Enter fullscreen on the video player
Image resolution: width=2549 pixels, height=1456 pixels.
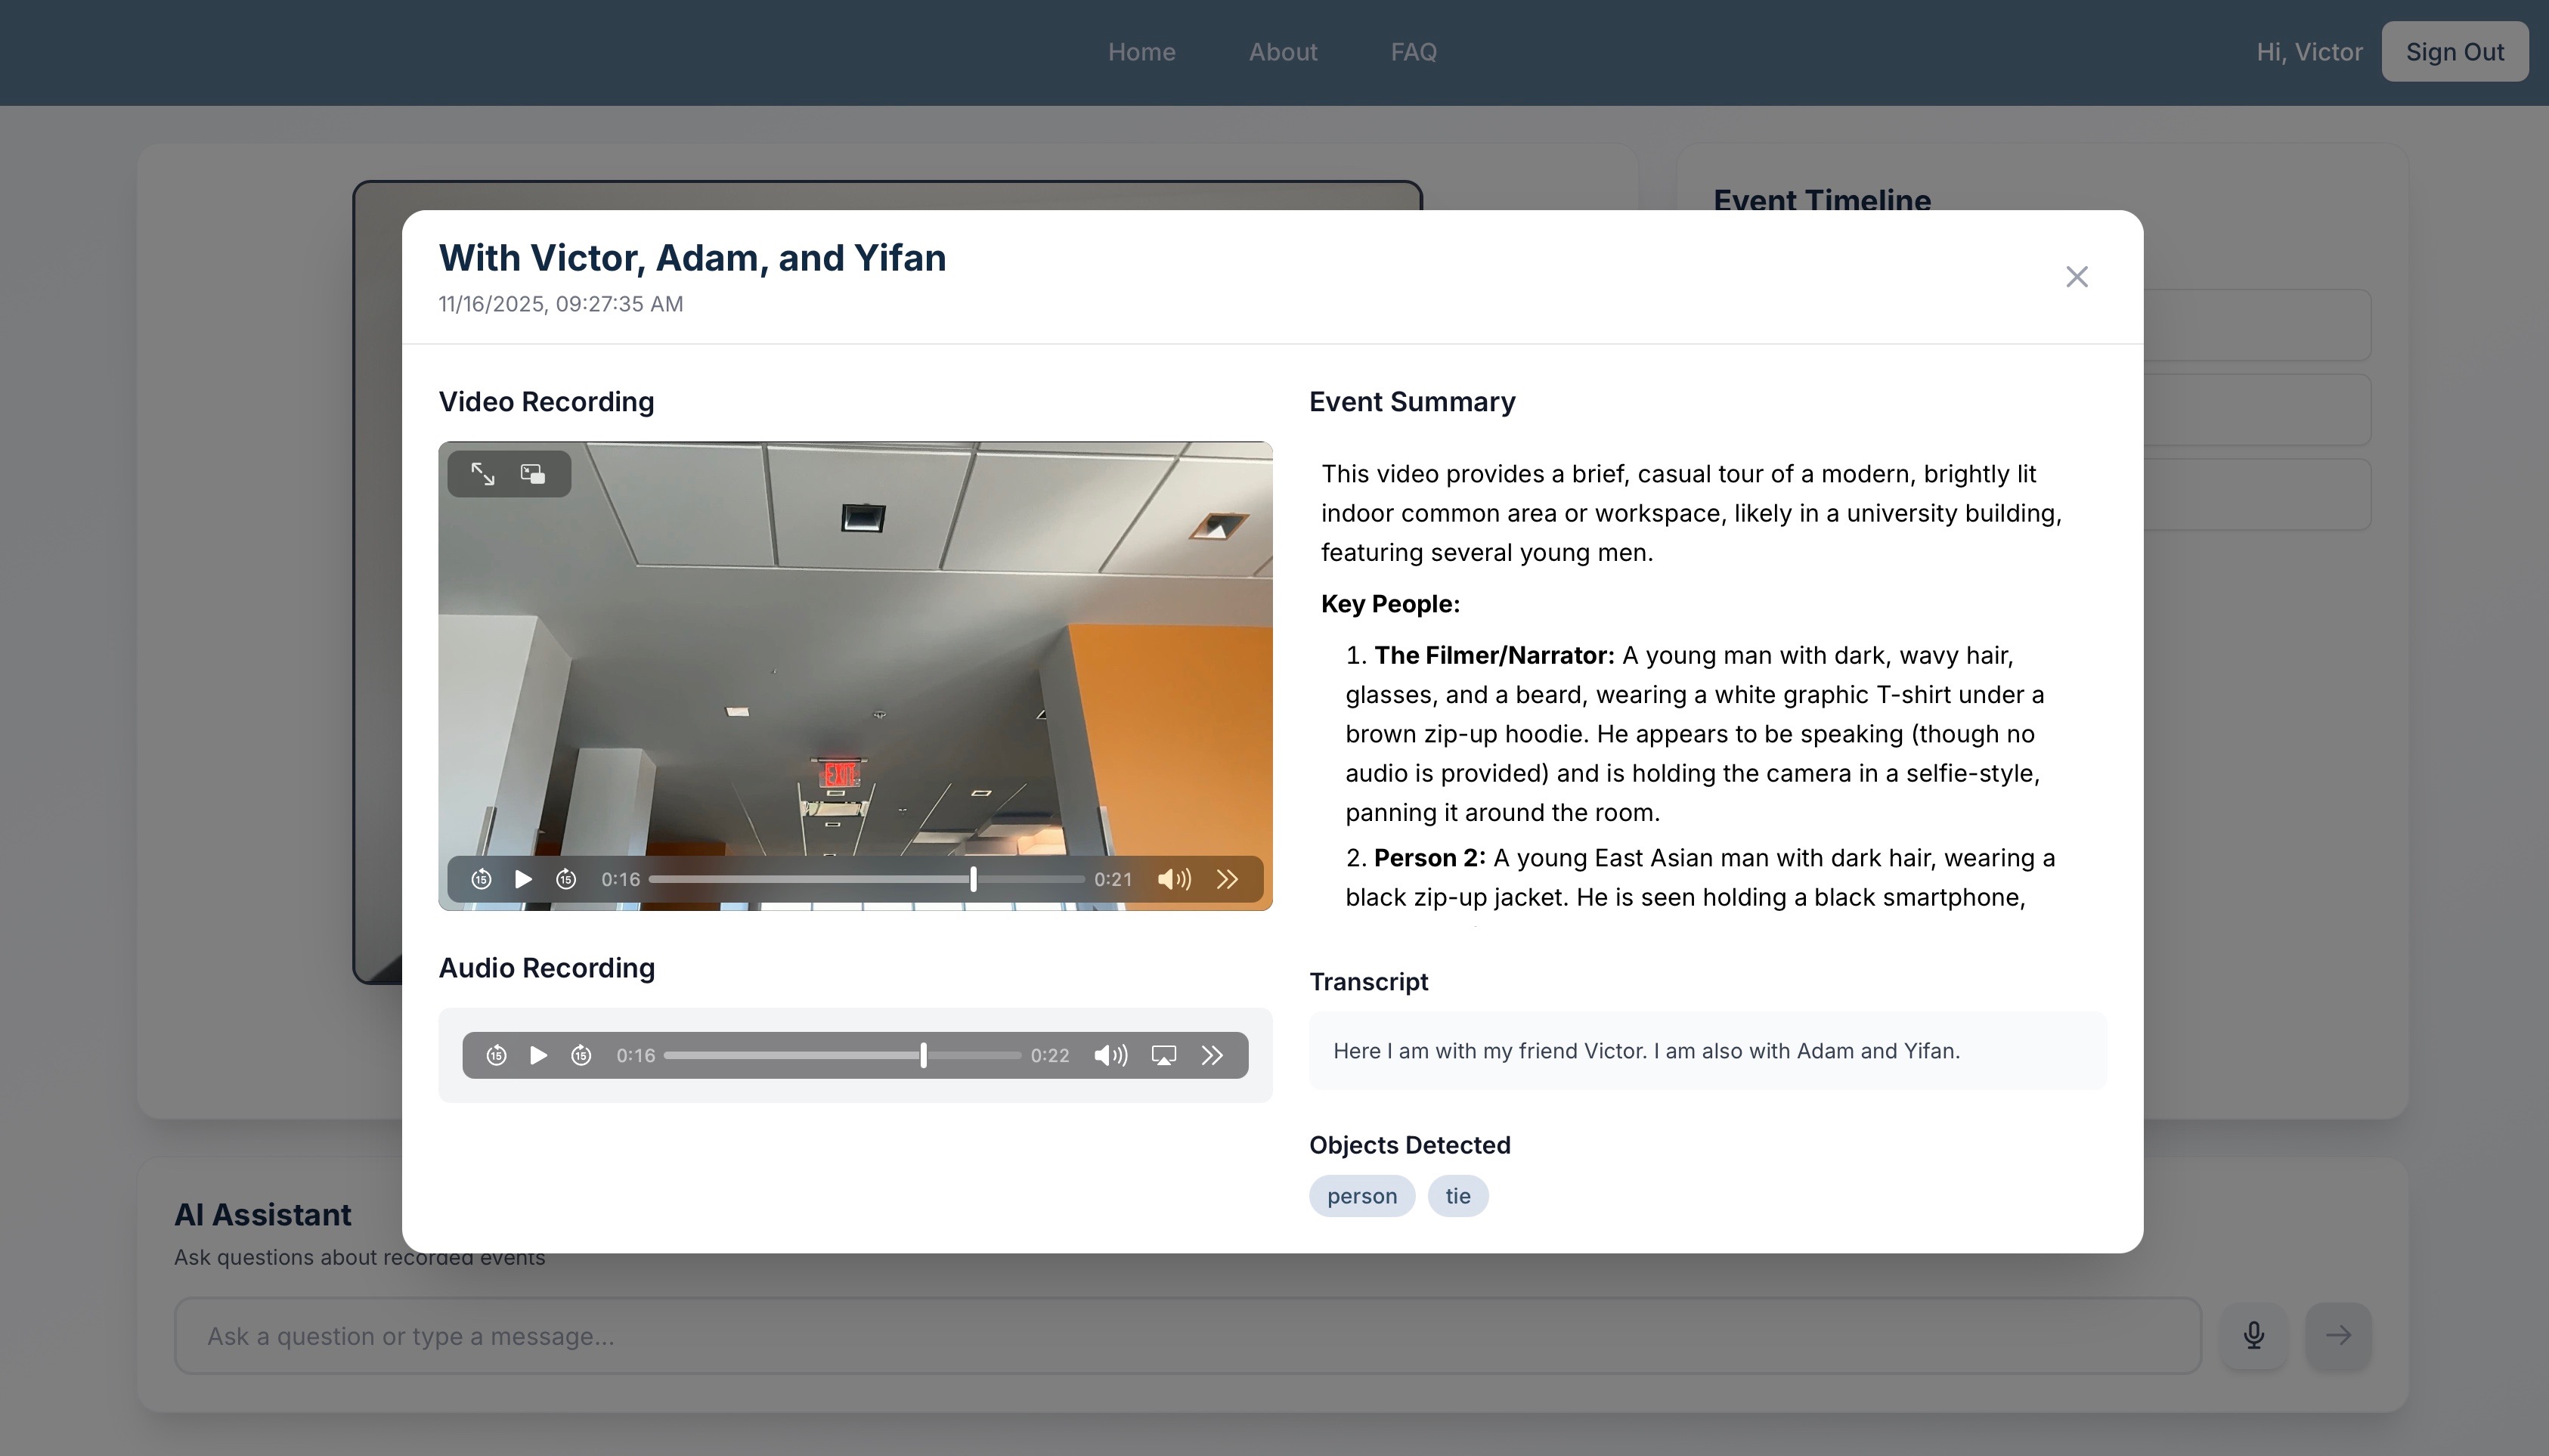(483, 474)
